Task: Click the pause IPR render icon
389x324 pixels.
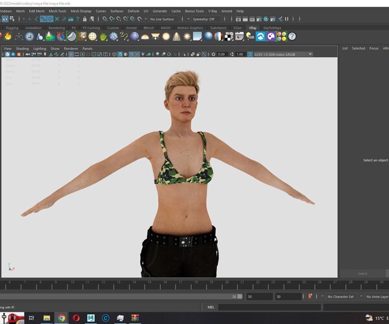Action: tap(287, 19)
